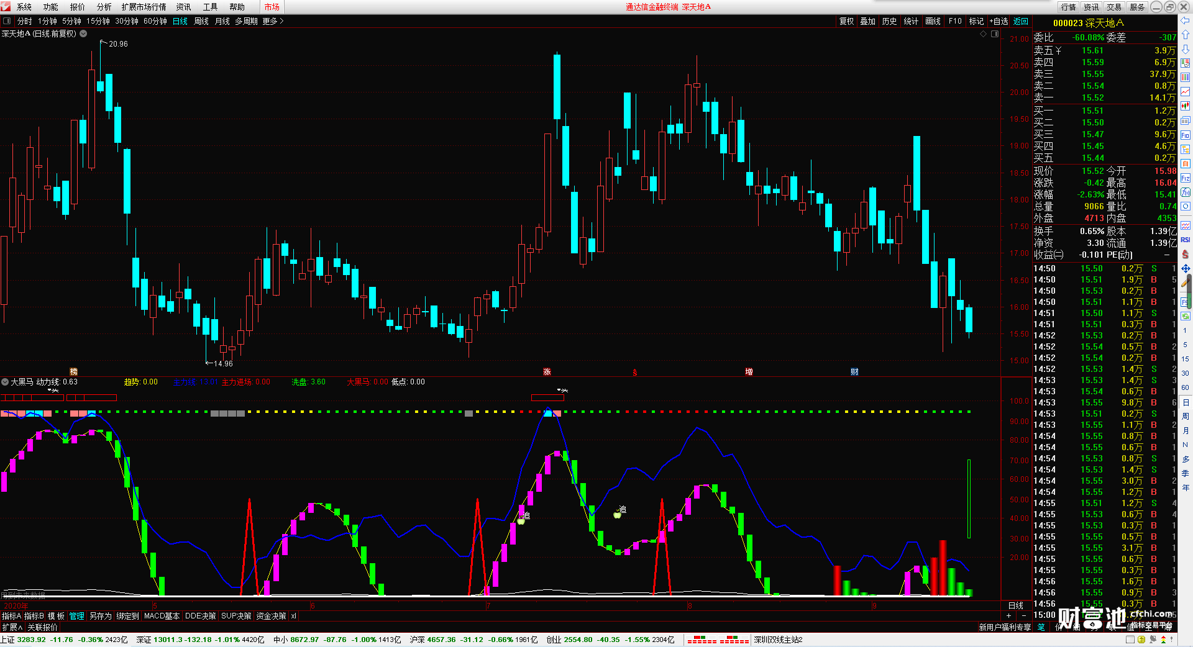Toggle 复权 price adjustment

(846, 21)
